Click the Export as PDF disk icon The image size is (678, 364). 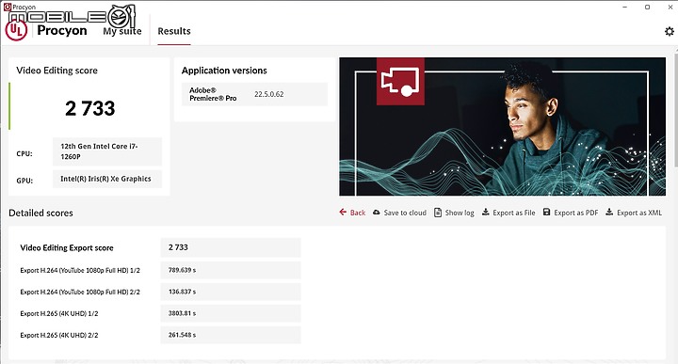click(546, 212)
